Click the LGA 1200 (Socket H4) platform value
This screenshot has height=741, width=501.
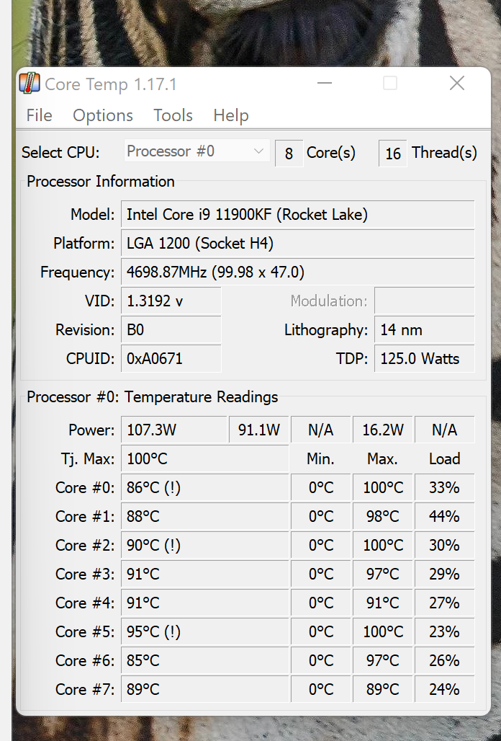click(298, 244)
